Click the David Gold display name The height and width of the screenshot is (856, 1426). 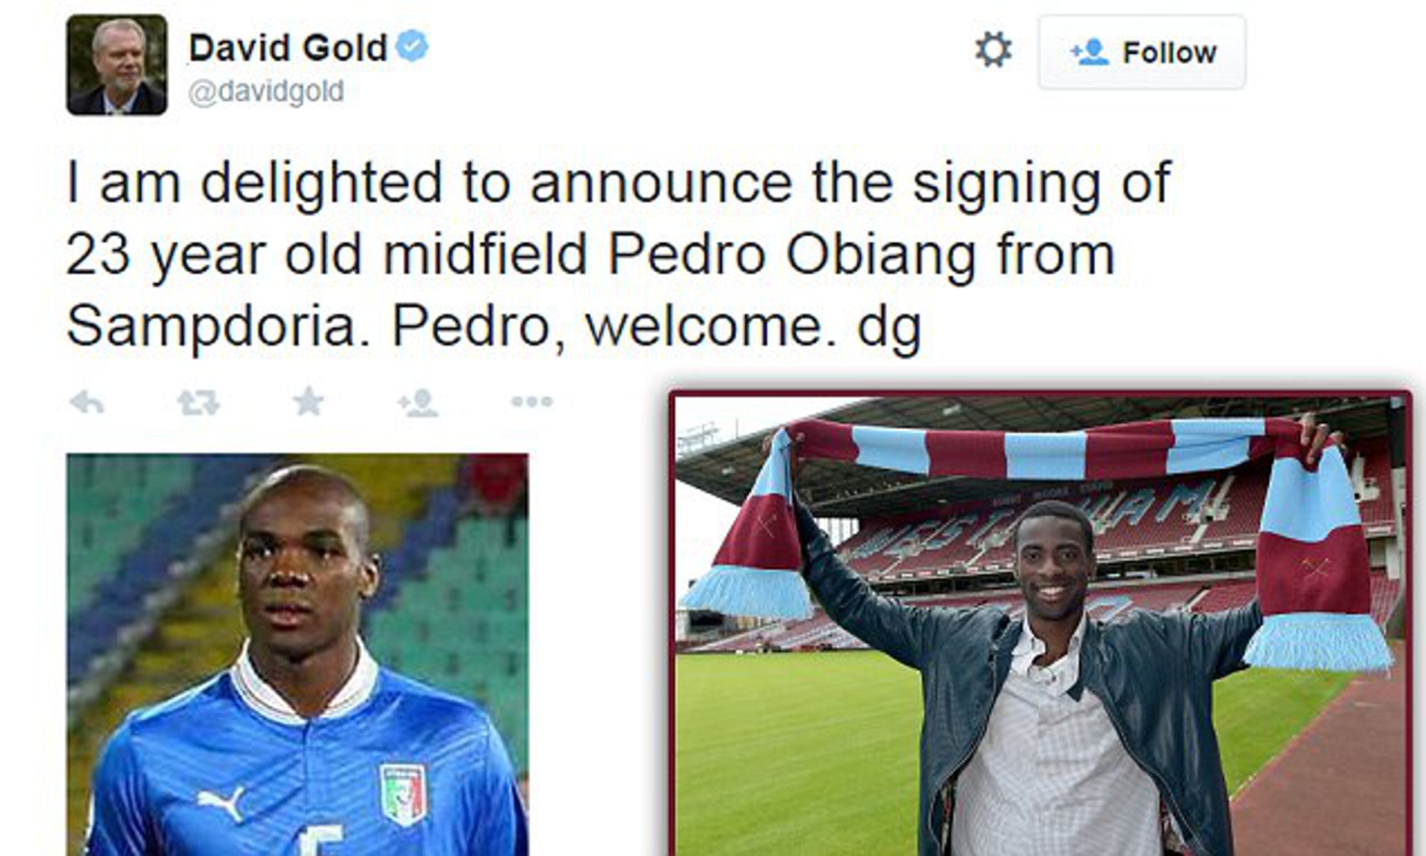288,48
